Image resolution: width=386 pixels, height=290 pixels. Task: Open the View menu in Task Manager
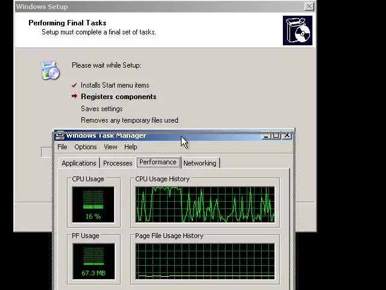(x=110, y=147)
